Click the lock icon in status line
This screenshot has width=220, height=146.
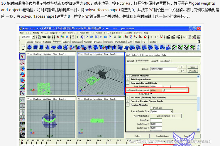(115, 37)
